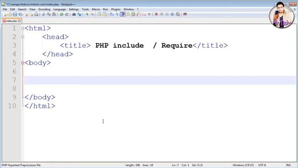Toggle the highlighted Indent Guide icon
This screenshot has height=168, width=298.
(x=122, y=14)
